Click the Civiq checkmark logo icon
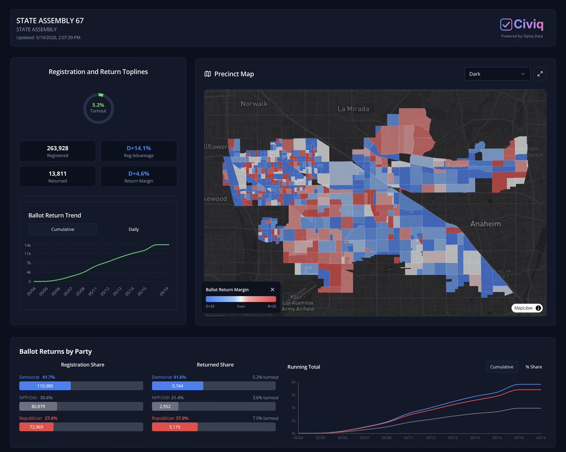566x452 pixels. pos(506,24)
